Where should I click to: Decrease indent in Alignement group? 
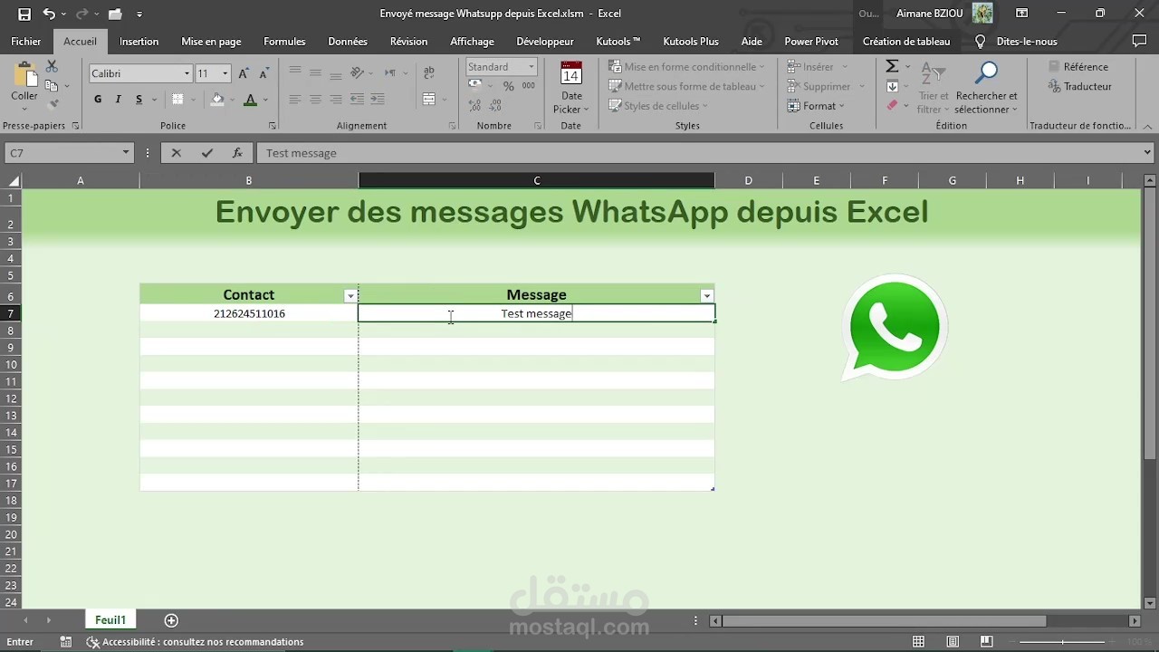357,100
